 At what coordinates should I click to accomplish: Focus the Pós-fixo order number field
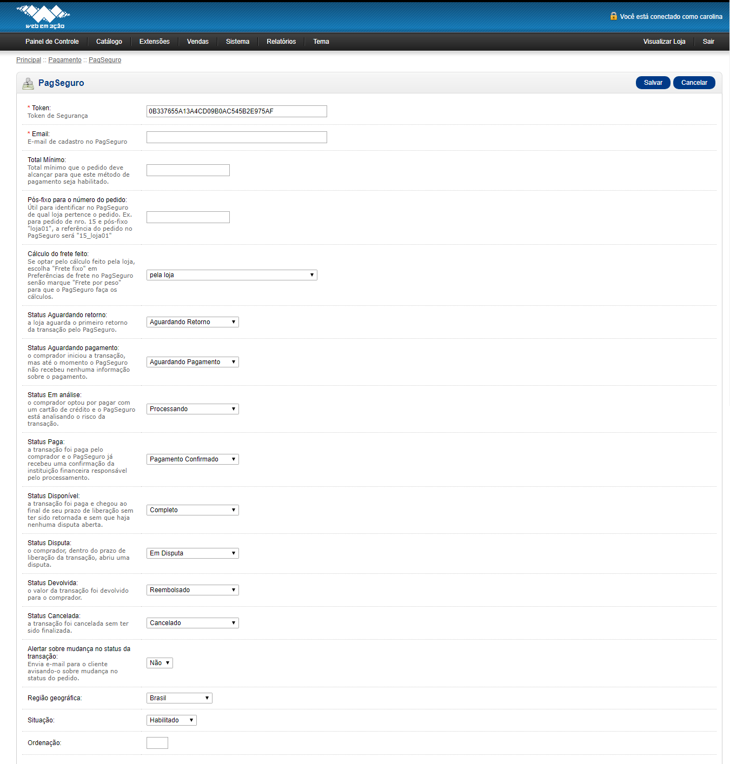click(188, 217)
